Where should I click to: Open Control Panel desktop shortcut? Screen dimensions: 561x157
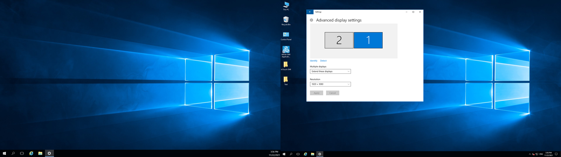pos(286,36)
